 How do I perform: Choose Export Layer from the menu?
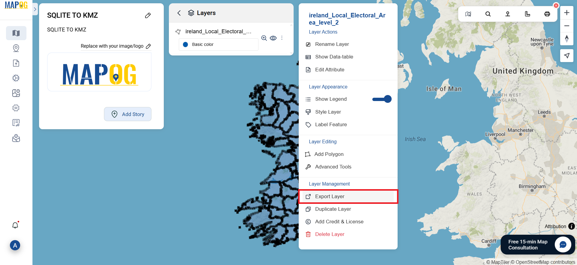(x=330, y=196)
